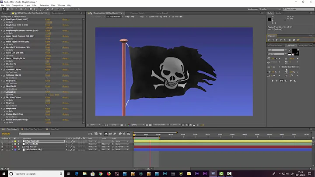The height and width of the screenshot is (177, 315).
Task: Open Google Chrome from taskbar
Action: (x=101, y=173)
